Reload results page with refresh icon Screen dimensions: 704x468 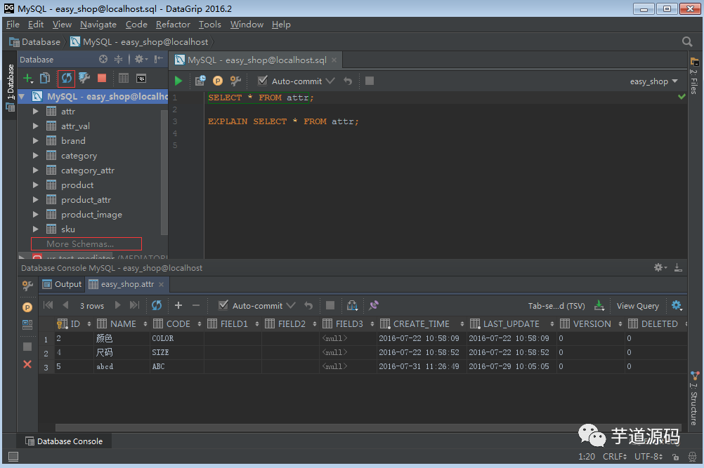[x=156, y=305]
